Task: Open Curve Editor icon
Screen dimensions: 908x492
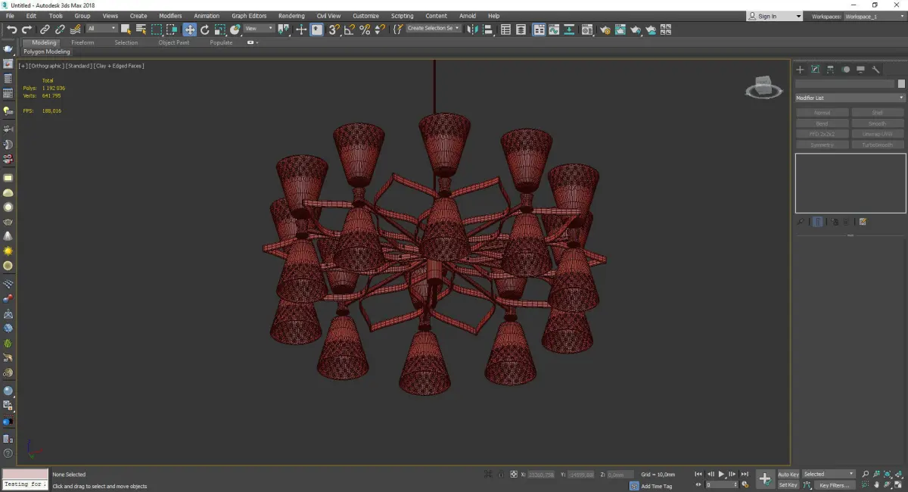Action: coord(555,30)
